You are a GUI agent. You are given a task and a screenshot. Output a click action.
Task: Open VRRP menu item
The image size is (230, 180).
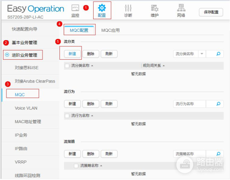(x=21, y=162)
